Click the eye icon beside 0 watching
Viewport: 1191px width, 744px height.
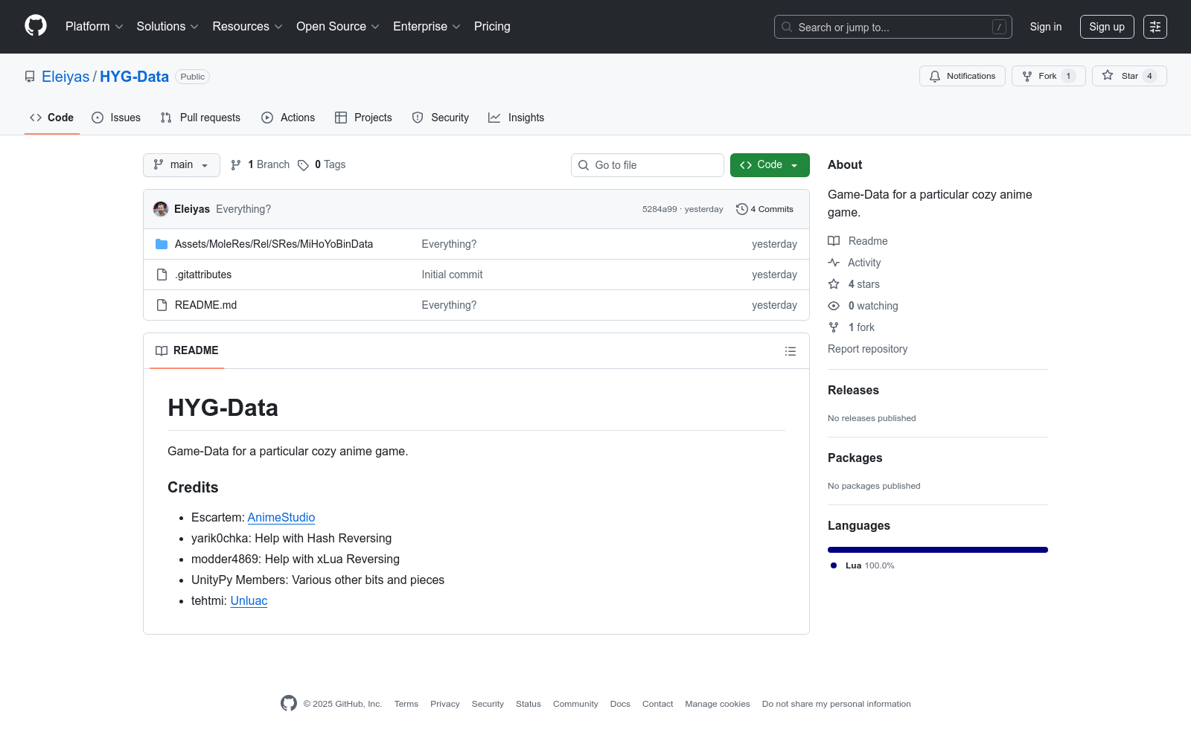(834, 306)
